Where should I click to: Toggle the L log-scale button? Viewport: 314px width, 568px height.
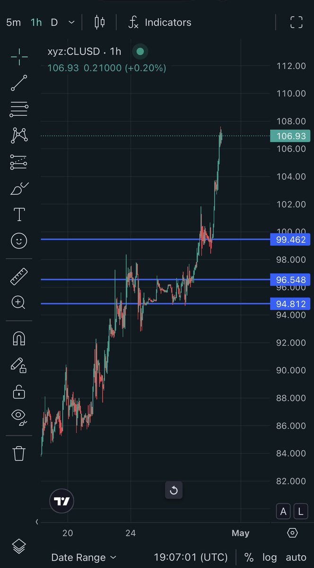pyautogui.click(x=300, y=511)
